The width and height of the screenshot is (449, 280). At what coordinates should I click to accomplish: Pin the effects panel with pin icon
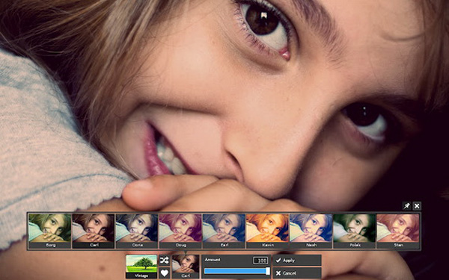point(406,206)
